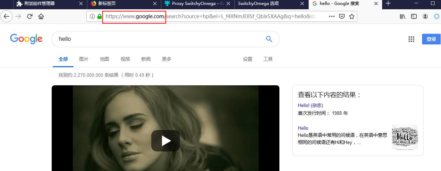Show 图片 image results

(84, 59)
